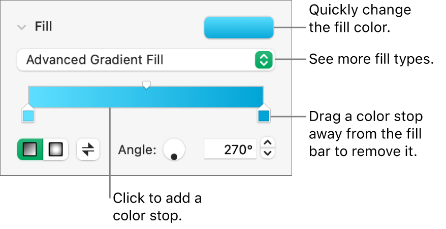Screen dimensions: 446x229
Task: Switch to the radial gradient type button
Action: point(55,149)
